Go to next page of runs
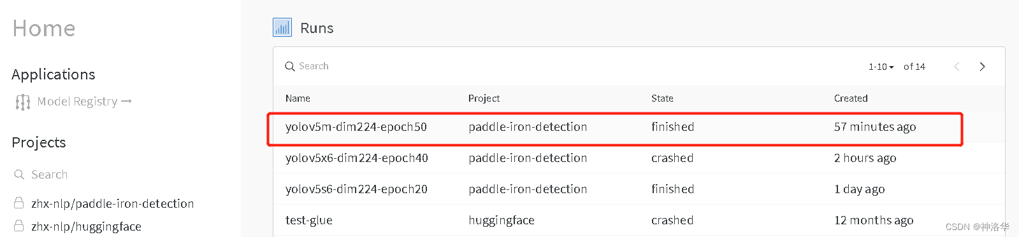The width and height of the screenshot is (1019, 237). [982, 67]
